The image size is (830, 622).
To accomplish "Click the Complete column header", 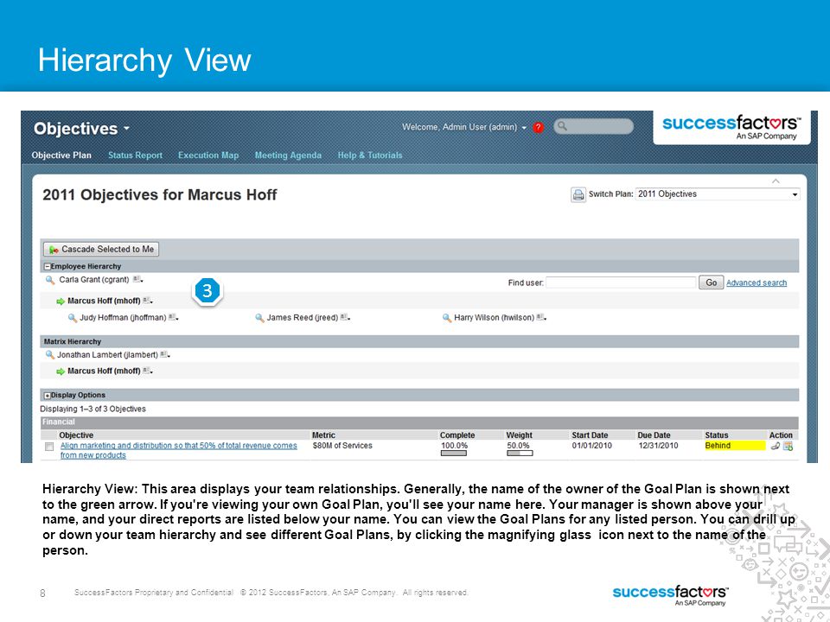I will (457, 435).
